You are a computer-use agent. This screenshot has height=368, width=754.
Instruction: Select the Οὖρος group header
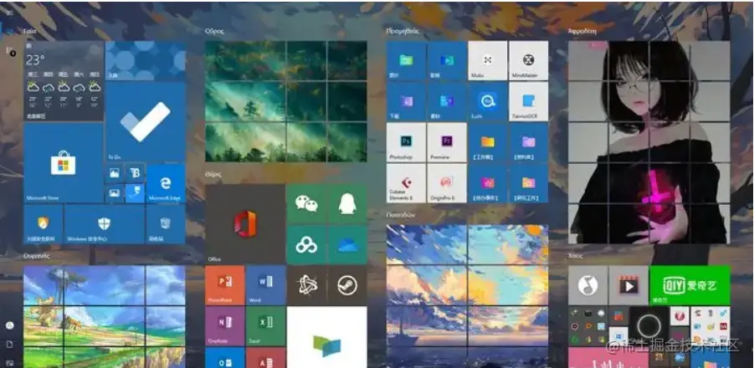(214, 31)
